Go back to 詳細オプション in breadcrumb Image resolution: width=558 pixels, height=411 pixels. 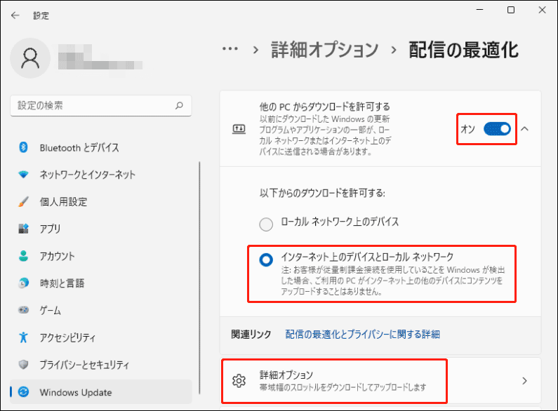click(x=324, y=49)
